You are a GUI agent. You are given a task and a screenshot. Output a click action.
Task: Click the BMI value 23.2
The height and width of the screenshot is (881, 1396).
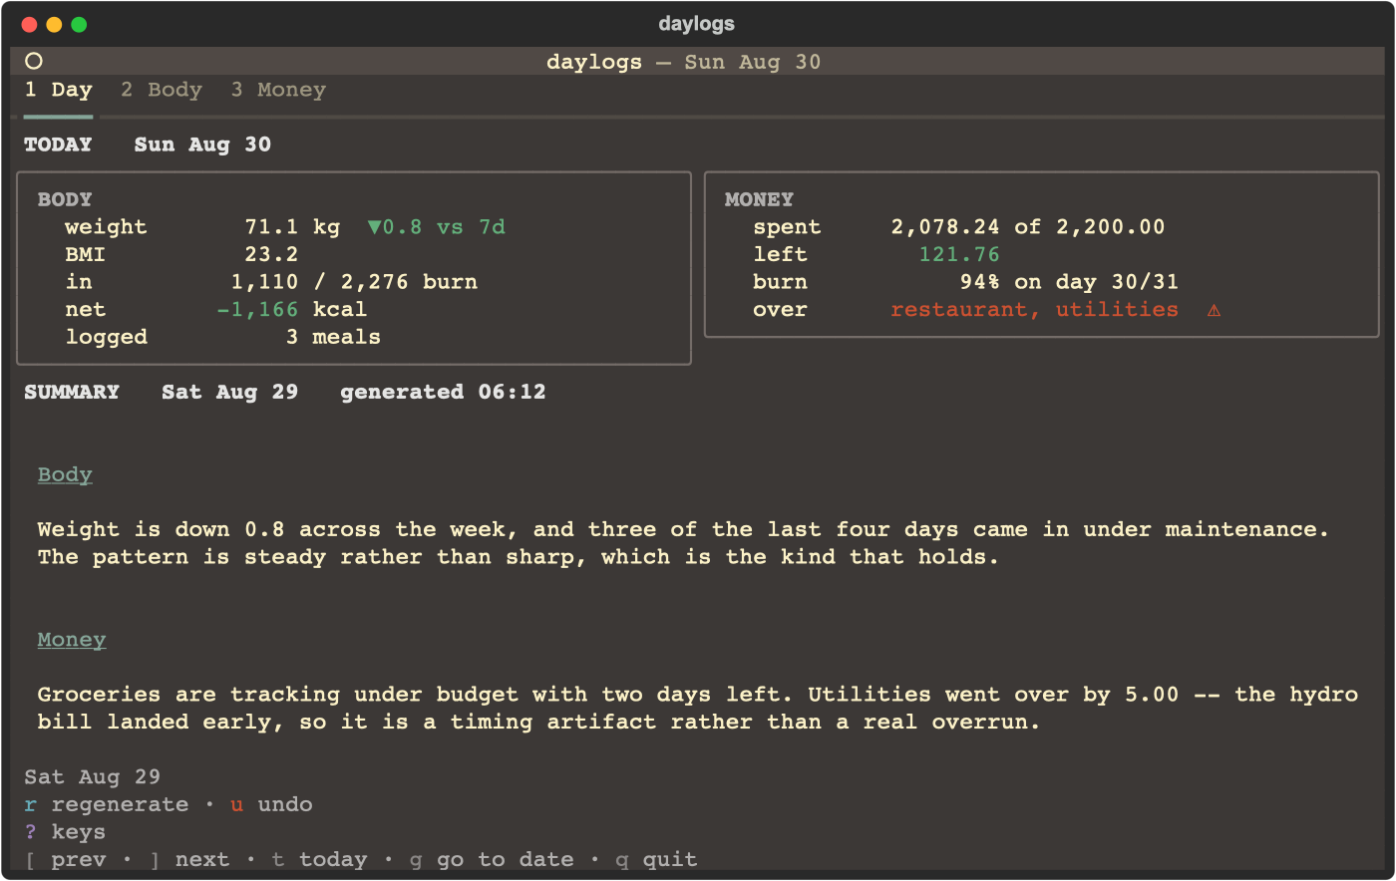coord(271,255)
